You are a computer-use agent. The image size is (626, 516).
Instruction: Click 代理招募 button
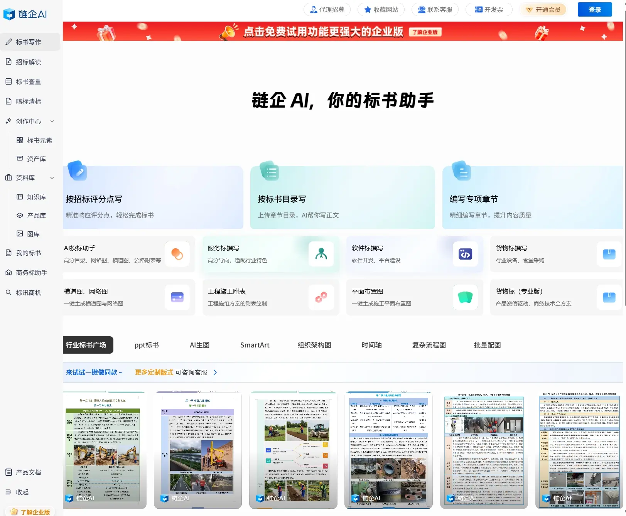pyautogui.click(x=327, y=10)
